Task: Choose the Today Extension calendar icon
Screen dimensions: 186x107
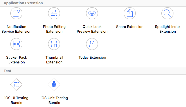Action: pos(92,44)
